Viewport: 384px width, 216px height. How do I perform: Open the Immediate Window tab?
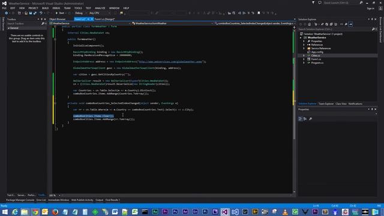[58, 200]
